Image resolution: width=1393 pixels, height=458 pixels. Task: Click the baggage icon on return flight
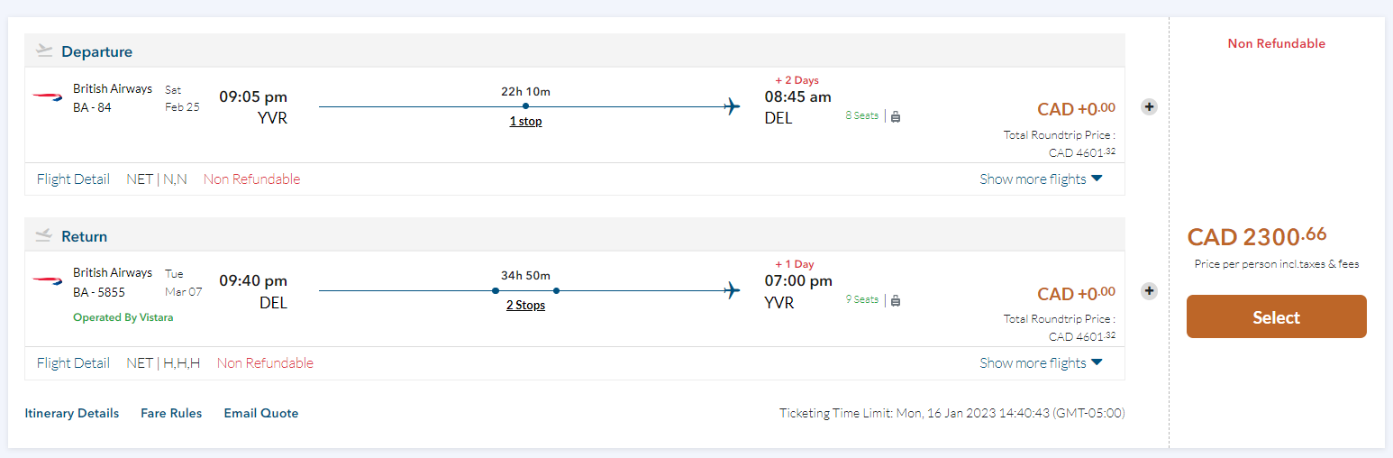coord(896,300)
